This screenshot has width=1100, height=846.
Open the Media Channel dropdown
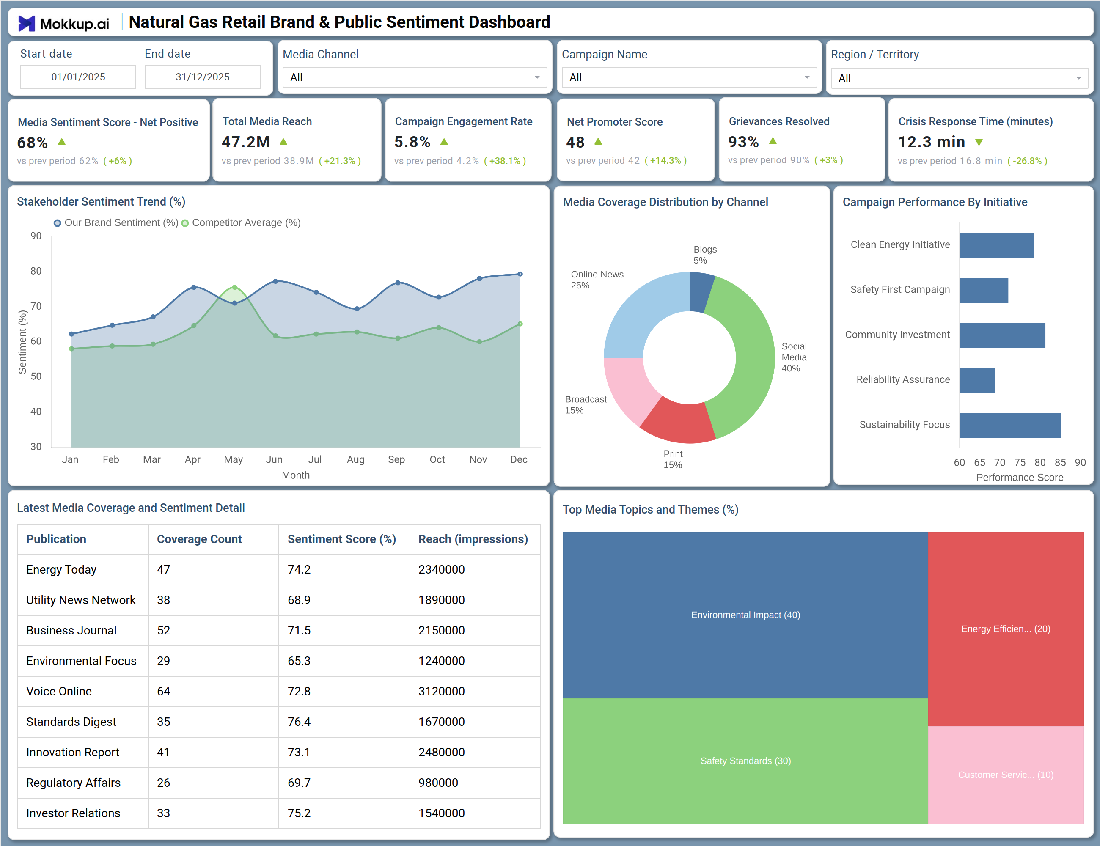click(415, 77)
